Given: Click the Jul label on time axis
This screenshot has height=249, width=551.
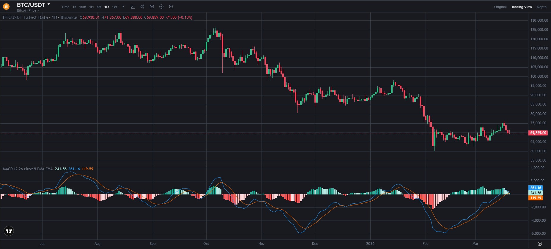Looking at the screenshot, I should tap(42, 244).
